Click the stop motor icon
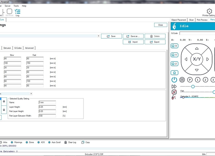Image resolution: width=215 pixels, height=156 pixels. tap(182, 80)
